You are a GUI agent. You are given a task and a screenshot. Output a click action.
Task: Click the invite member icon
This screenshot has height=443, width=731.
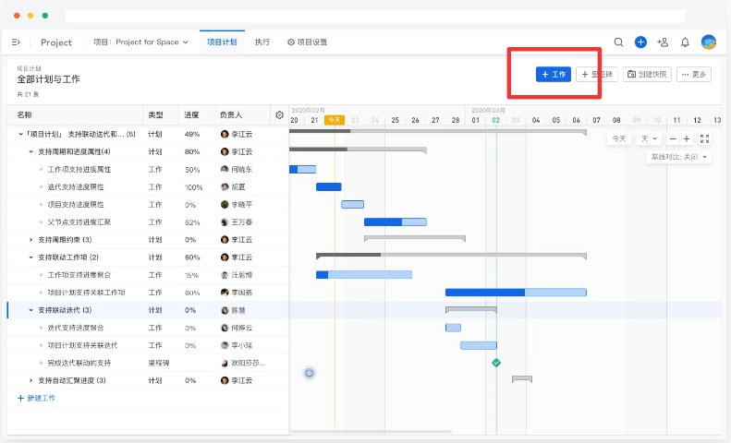[663, 42]
